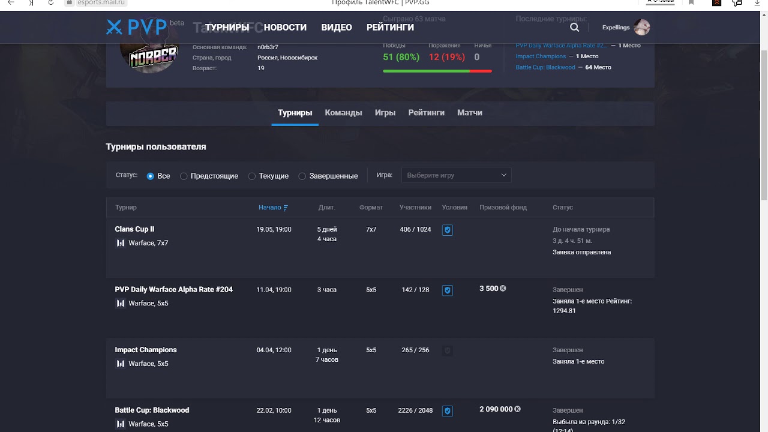Screen dimensions: 768x432
Task: Click the Заявка отправлена status text
Action: [x=582, y=252]
